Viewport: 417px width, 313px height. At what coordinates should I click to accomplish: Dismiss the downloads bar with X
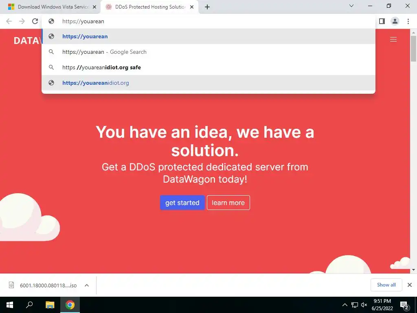tap(410, 285)
